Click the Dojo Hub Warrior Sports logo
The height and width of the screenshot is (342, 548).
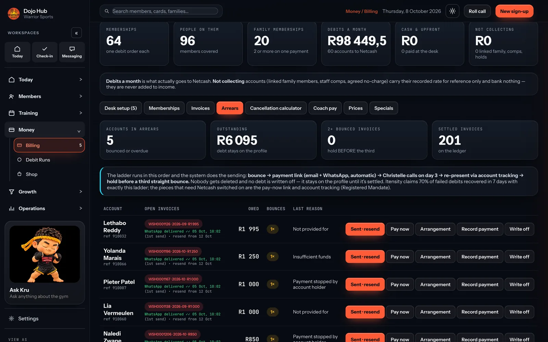tap(14, 14)
